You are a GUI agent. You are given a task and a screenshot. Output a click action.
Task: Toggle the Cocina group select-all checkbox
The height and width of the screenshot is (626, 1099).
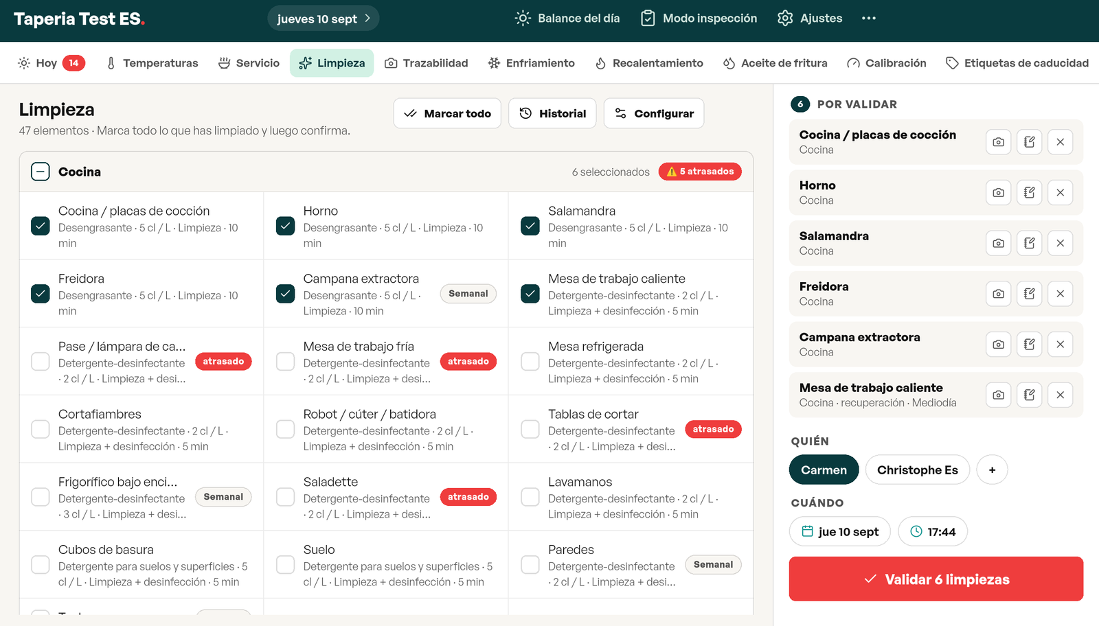pos(41,172)
